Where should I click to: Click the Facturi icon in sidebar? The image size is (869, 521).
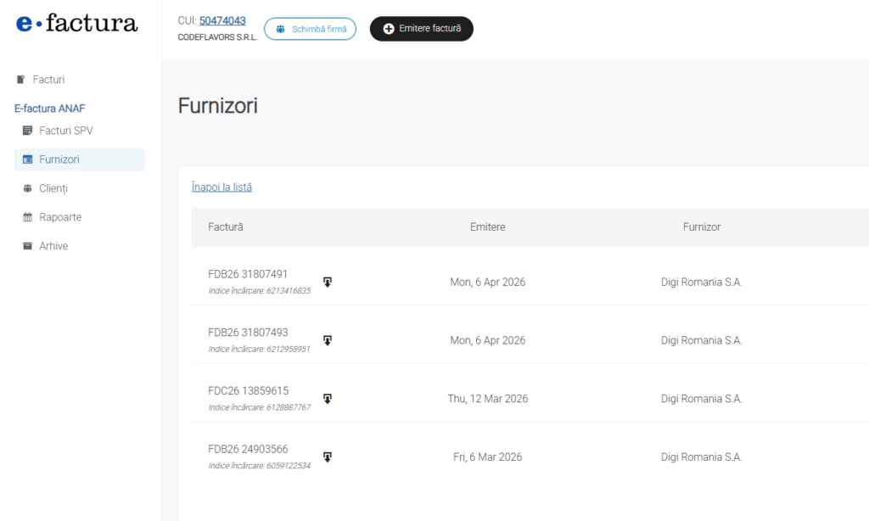click(21, 80)
